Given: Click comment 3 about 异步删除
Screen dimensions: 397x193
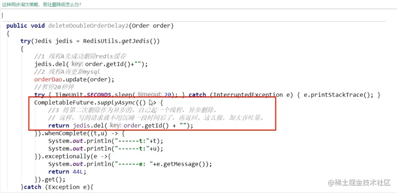Looking at the screenshot, I should [x=133, y=110].
